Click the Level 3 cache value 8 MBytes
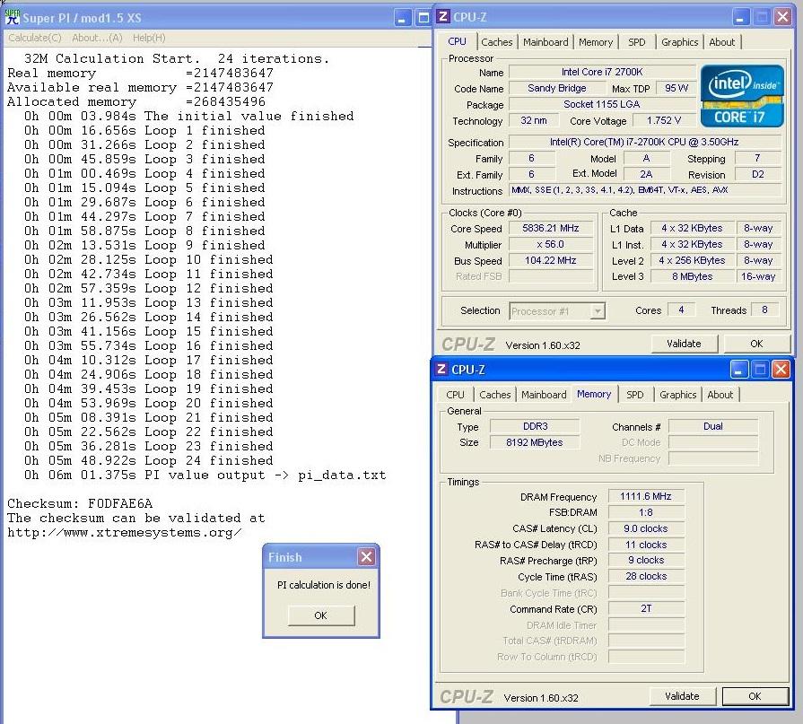Screen dimensions: 803x724 pyautogui.click(x=692, y=276)
